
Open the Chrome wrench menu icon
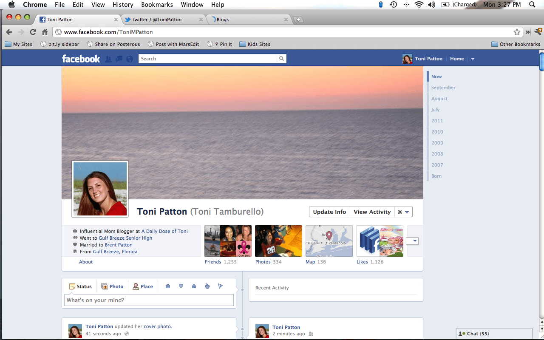click(x=538, y=31)
